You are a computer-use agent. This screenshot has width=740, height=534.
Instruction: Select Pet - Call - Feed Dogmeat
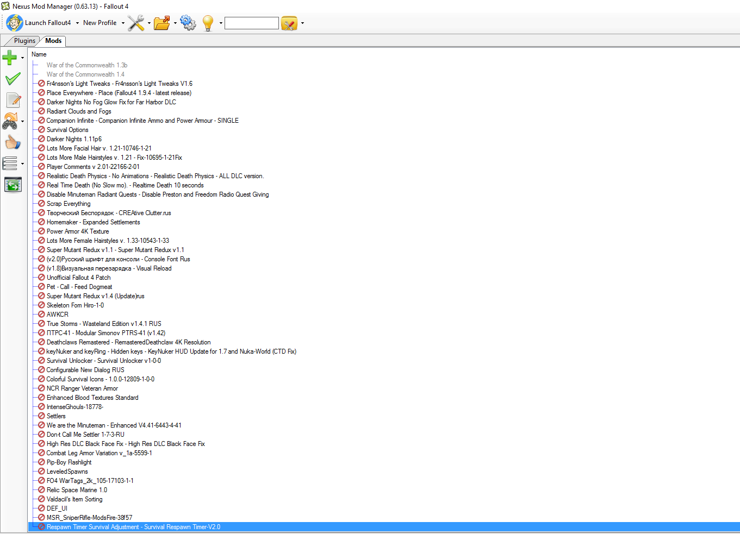click(x=79, y=287)
